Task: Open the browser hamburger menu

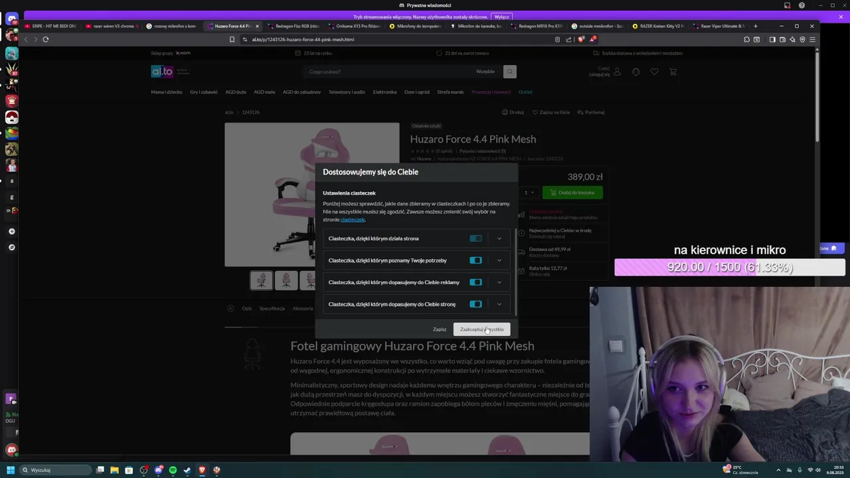Action: pyautogui.click(x=812, y=39)
